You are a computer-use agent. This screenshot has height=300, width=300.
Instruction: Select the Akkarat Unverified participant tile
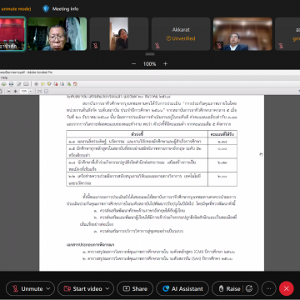181,34
